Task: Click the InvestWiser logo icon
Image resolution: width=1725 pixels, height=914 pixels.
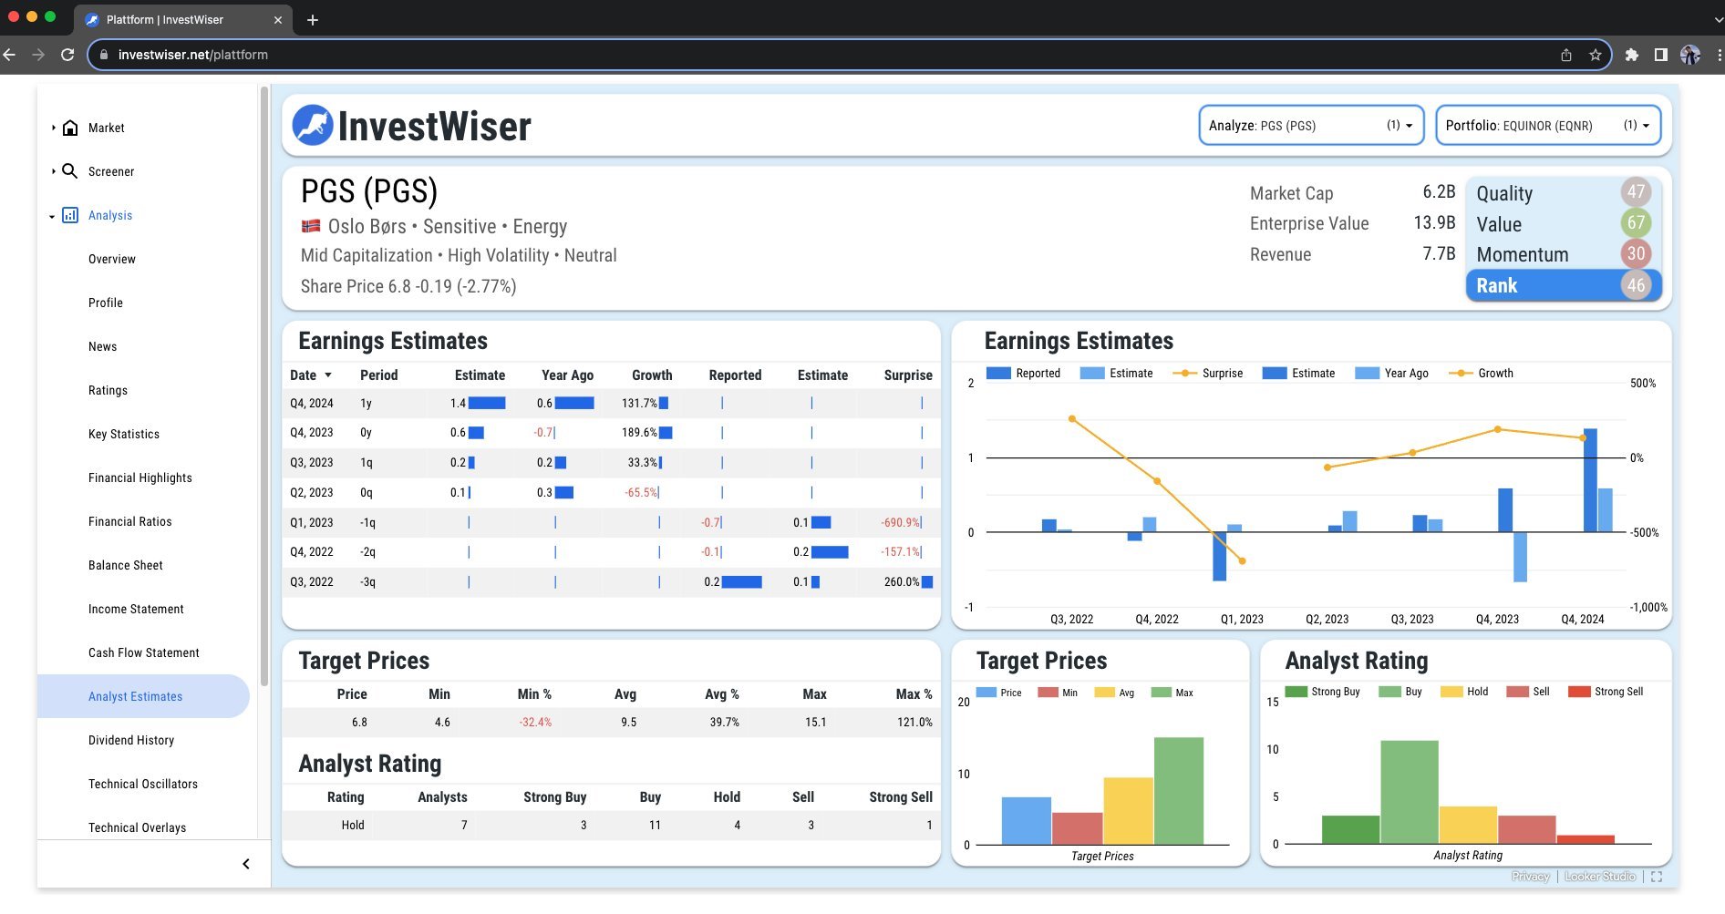Action: [x=313, y=125]
